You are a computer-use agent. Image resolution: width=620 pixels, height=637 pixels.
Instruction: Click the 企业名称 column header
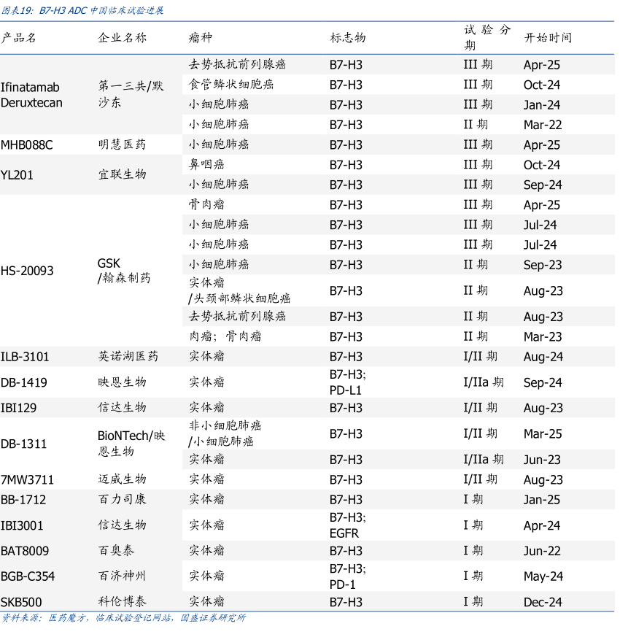(x=122, y=38)
